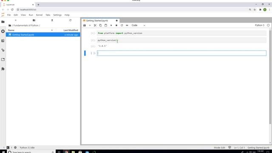Click the JupyterLab logo icon
This screenshot has height=153, width=272.
point(3,15)
